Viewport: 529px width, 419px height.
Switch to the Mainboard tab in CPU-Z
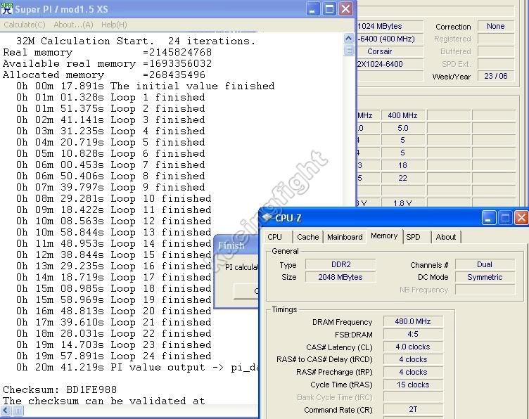point(345,237)
